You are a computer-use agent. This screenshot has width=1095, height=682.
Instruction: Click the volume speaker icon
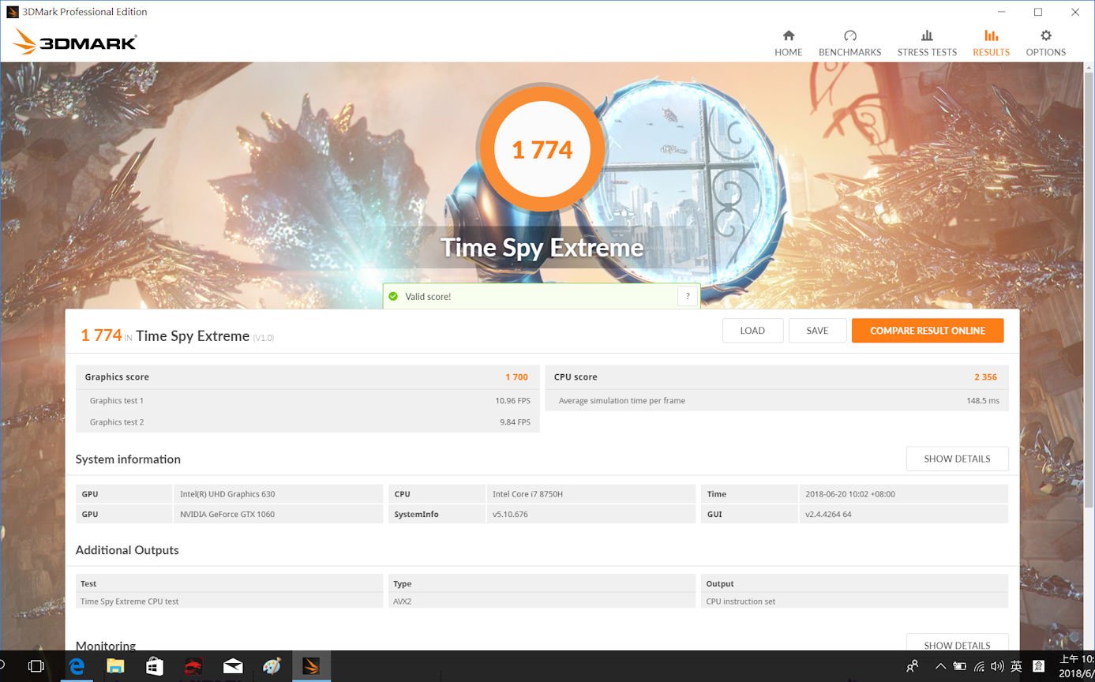click(998, 666)
